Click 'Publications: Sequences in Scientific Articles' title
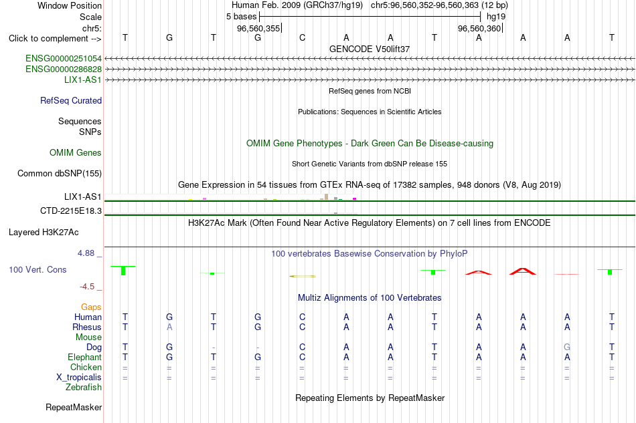636x423 pixels. coord(370,112)
